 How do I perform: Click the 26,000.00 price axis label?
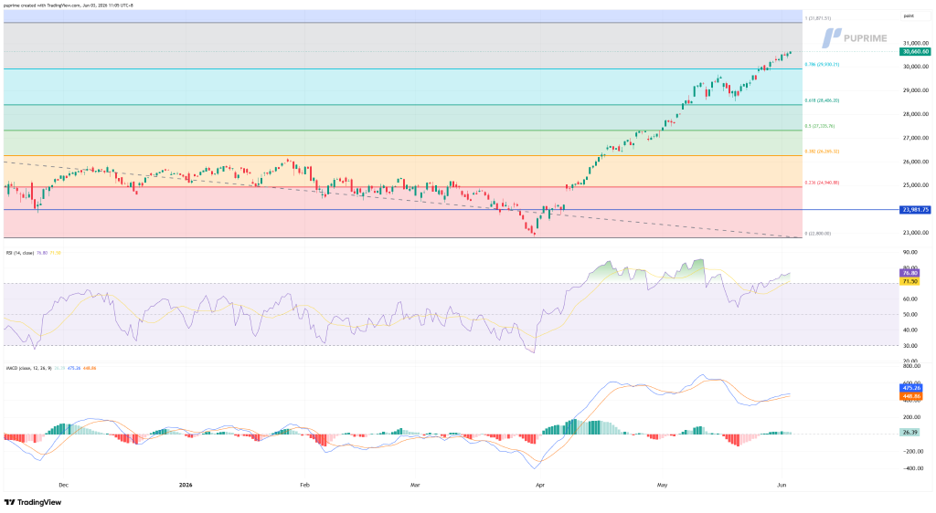916,162
